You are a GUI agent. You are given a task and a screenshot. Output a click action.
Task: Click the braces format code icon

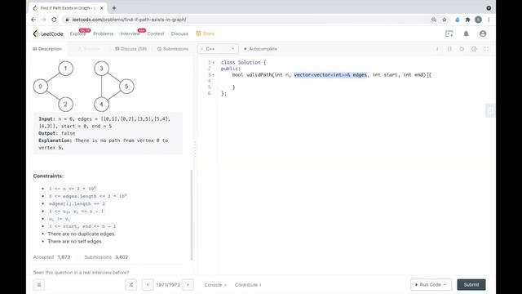click(x=449, y=49)
